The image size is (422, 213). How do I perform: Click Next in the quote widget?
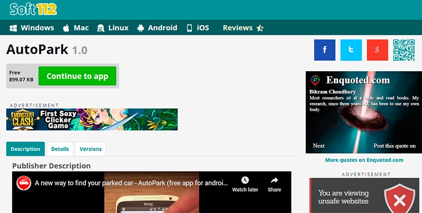319,145
